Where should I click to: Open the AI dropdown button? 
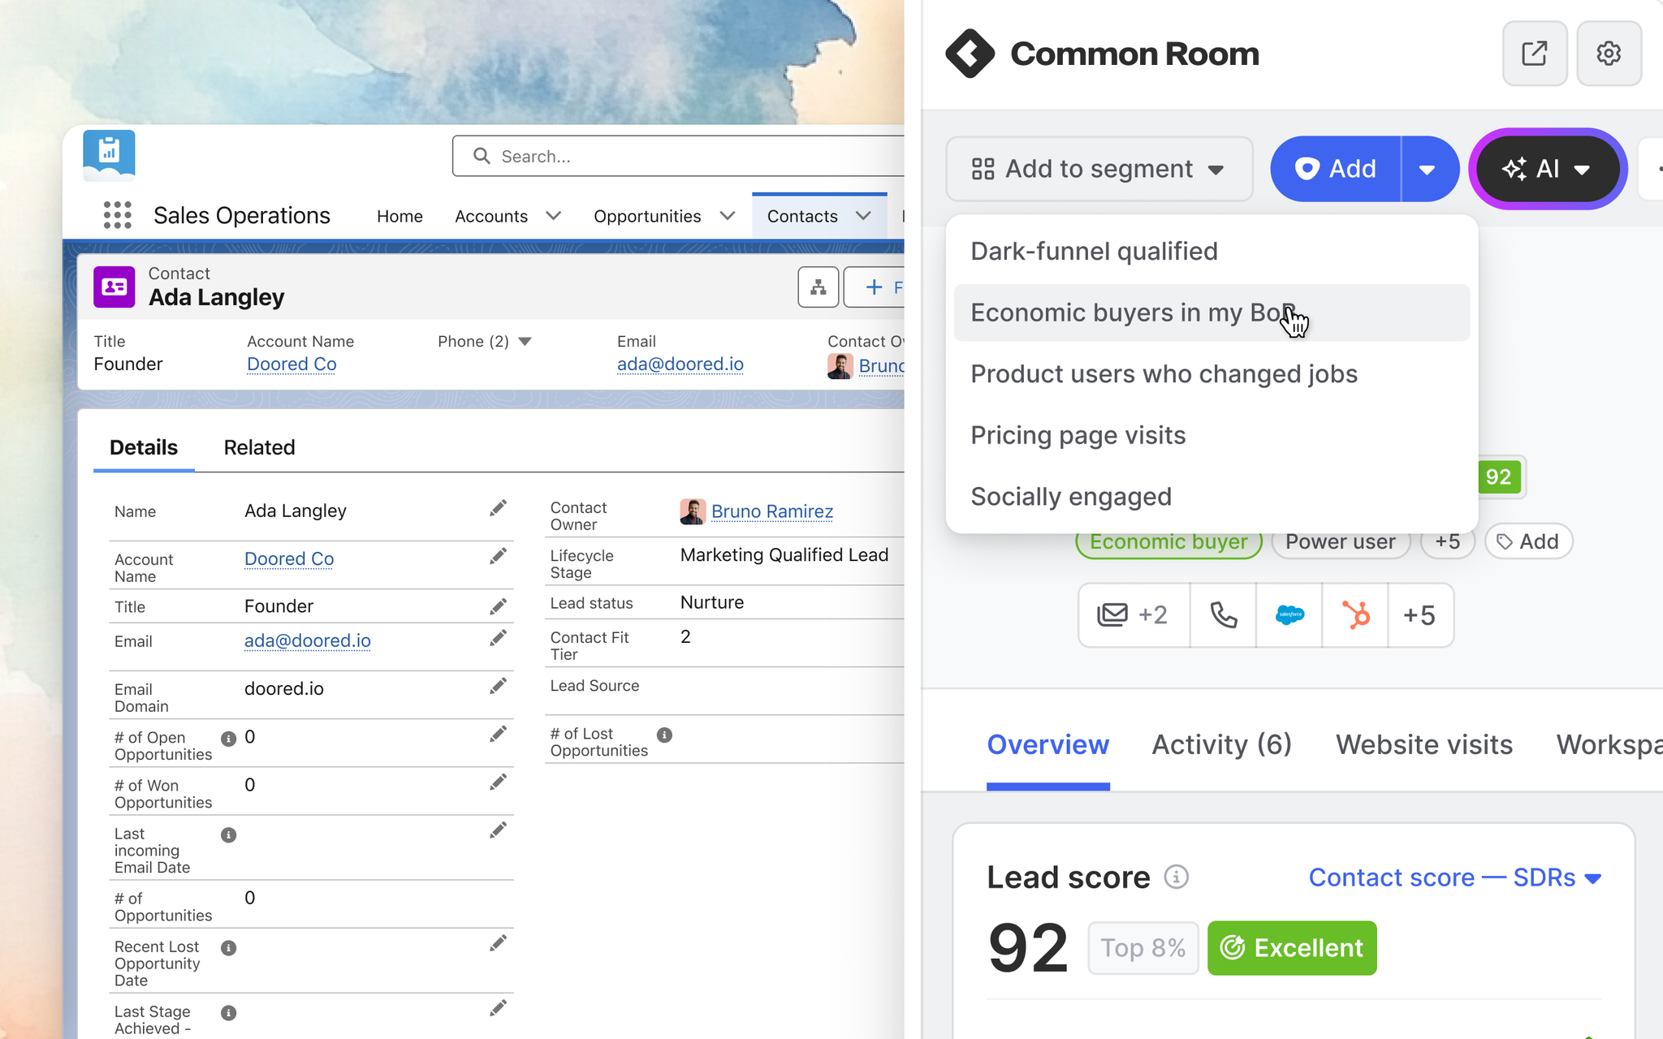[x=1547, y=169]
